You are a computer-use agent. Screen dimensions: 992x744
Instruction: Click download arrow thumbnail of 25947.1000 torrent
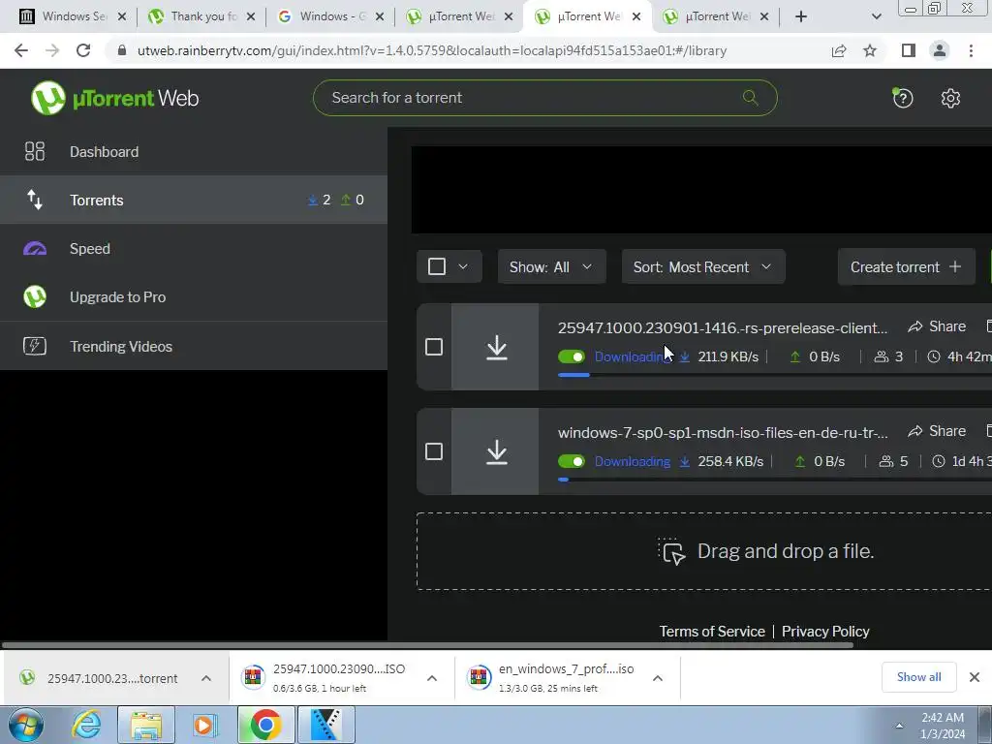497,348
